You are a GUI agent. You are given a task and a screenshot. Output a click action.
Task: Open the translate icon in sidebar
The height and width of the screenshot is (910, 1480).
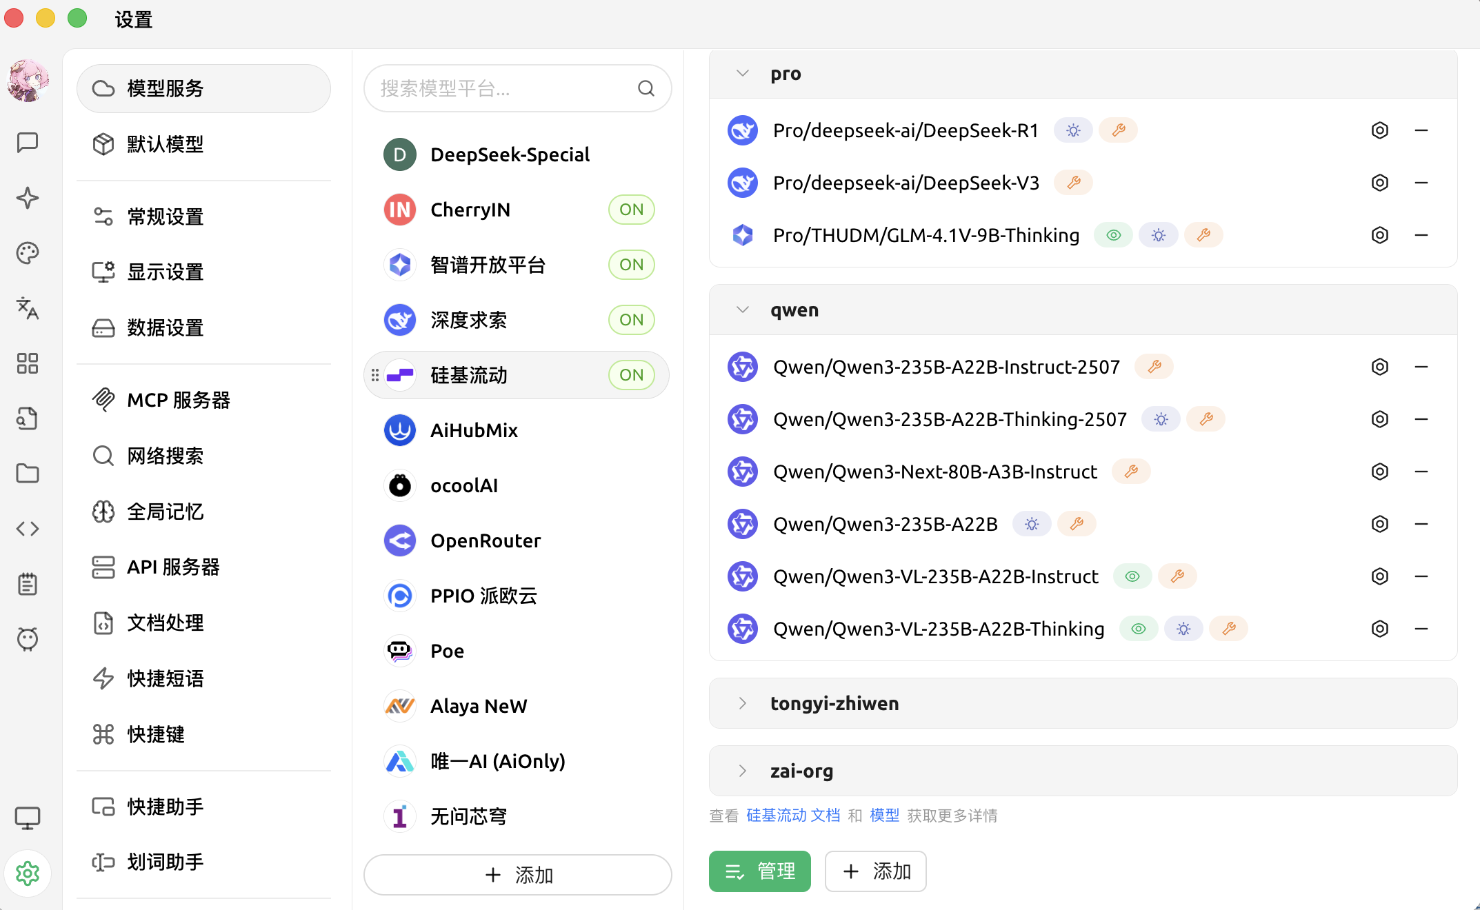(28, 308)
